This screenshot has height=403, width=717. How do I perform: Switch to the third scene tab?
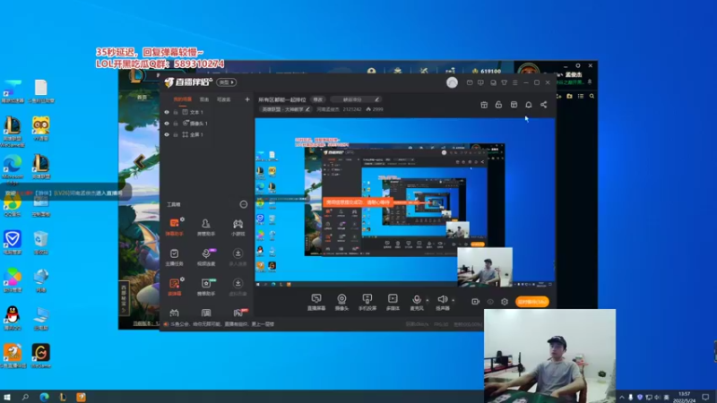tap(223, 99)
